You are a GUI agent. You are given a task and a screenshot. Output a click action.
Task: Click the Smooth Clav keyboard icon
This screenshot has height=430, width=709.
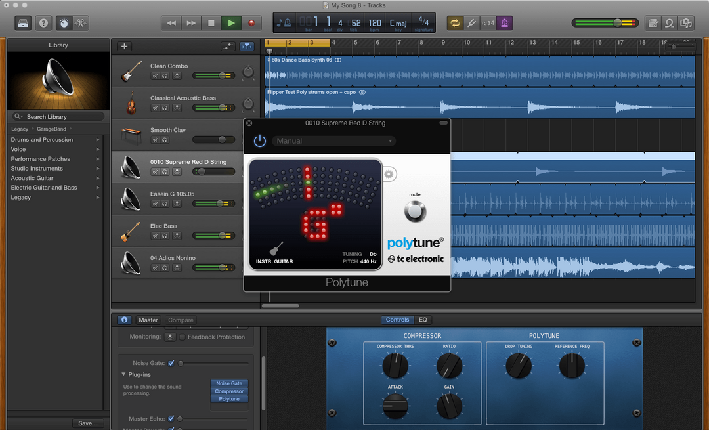pyautogui.click(x=131, y=136)
